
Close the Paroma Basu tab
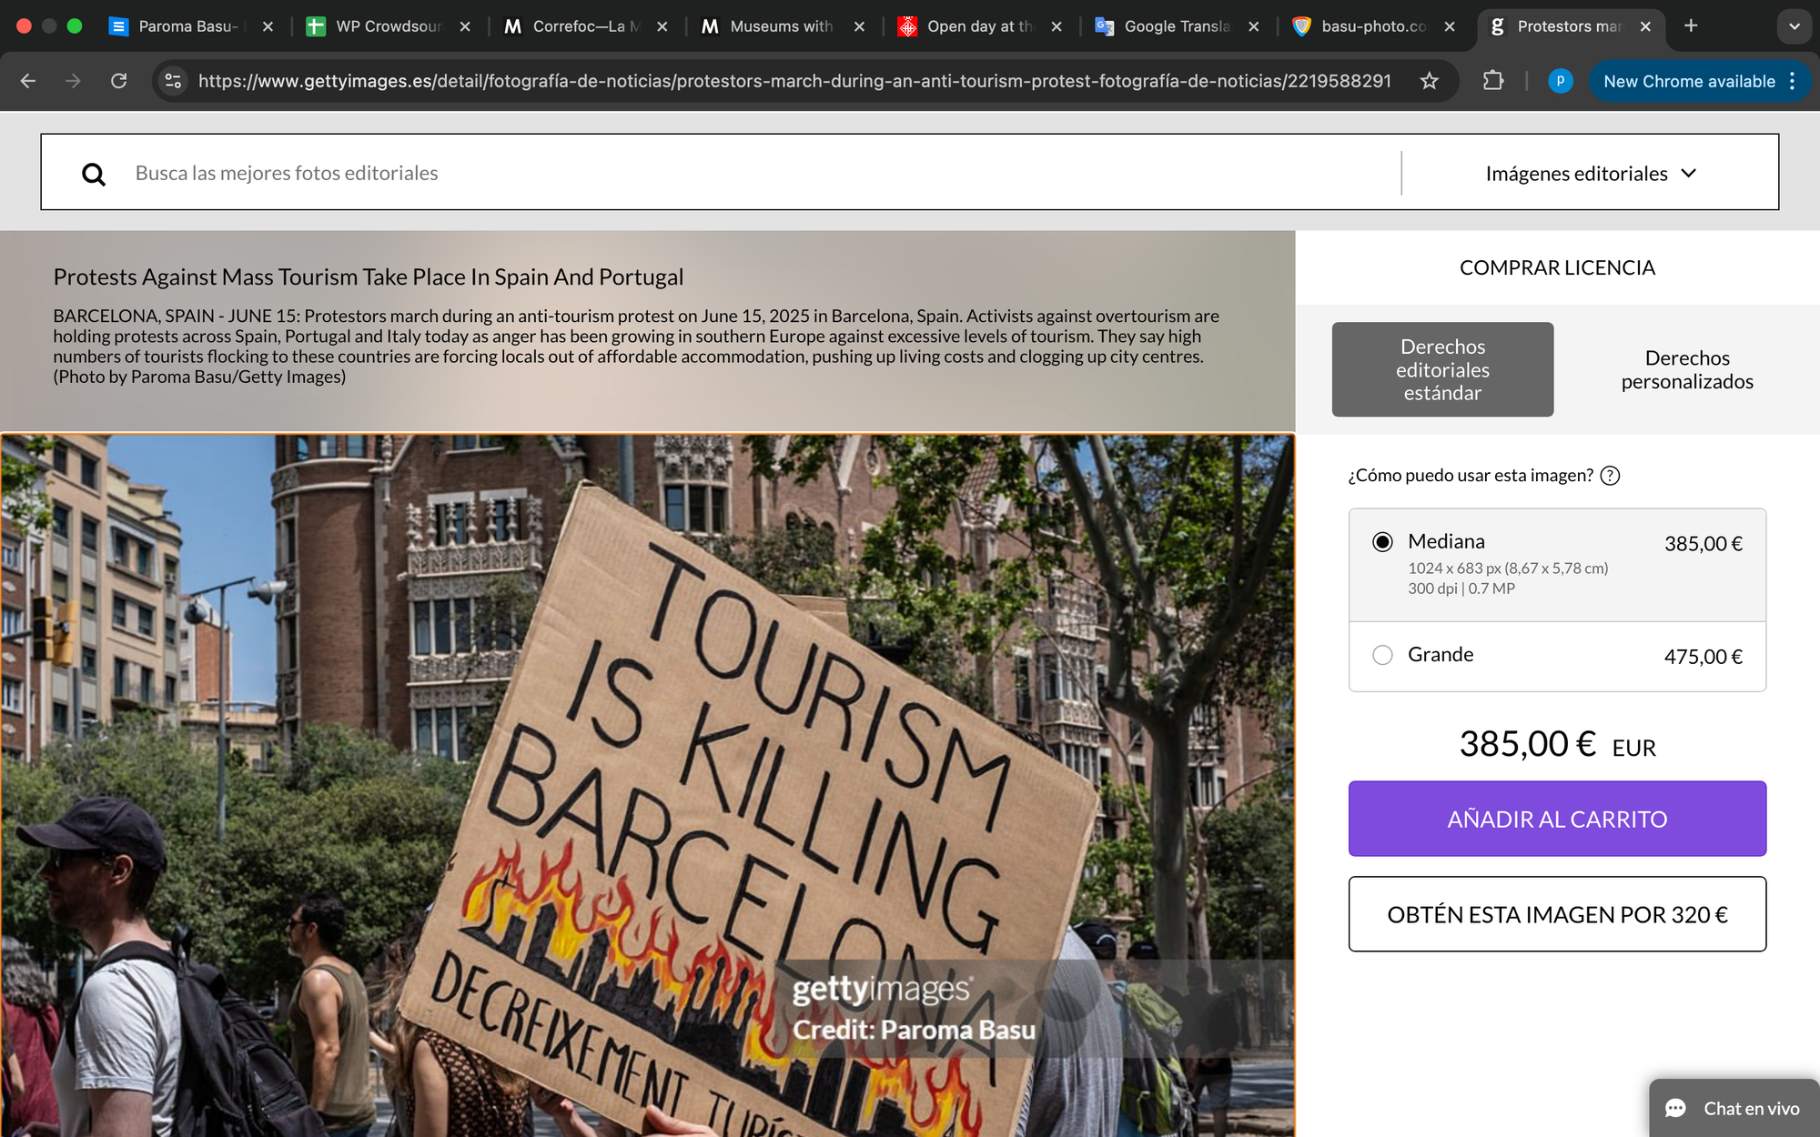tap(268, 26)
